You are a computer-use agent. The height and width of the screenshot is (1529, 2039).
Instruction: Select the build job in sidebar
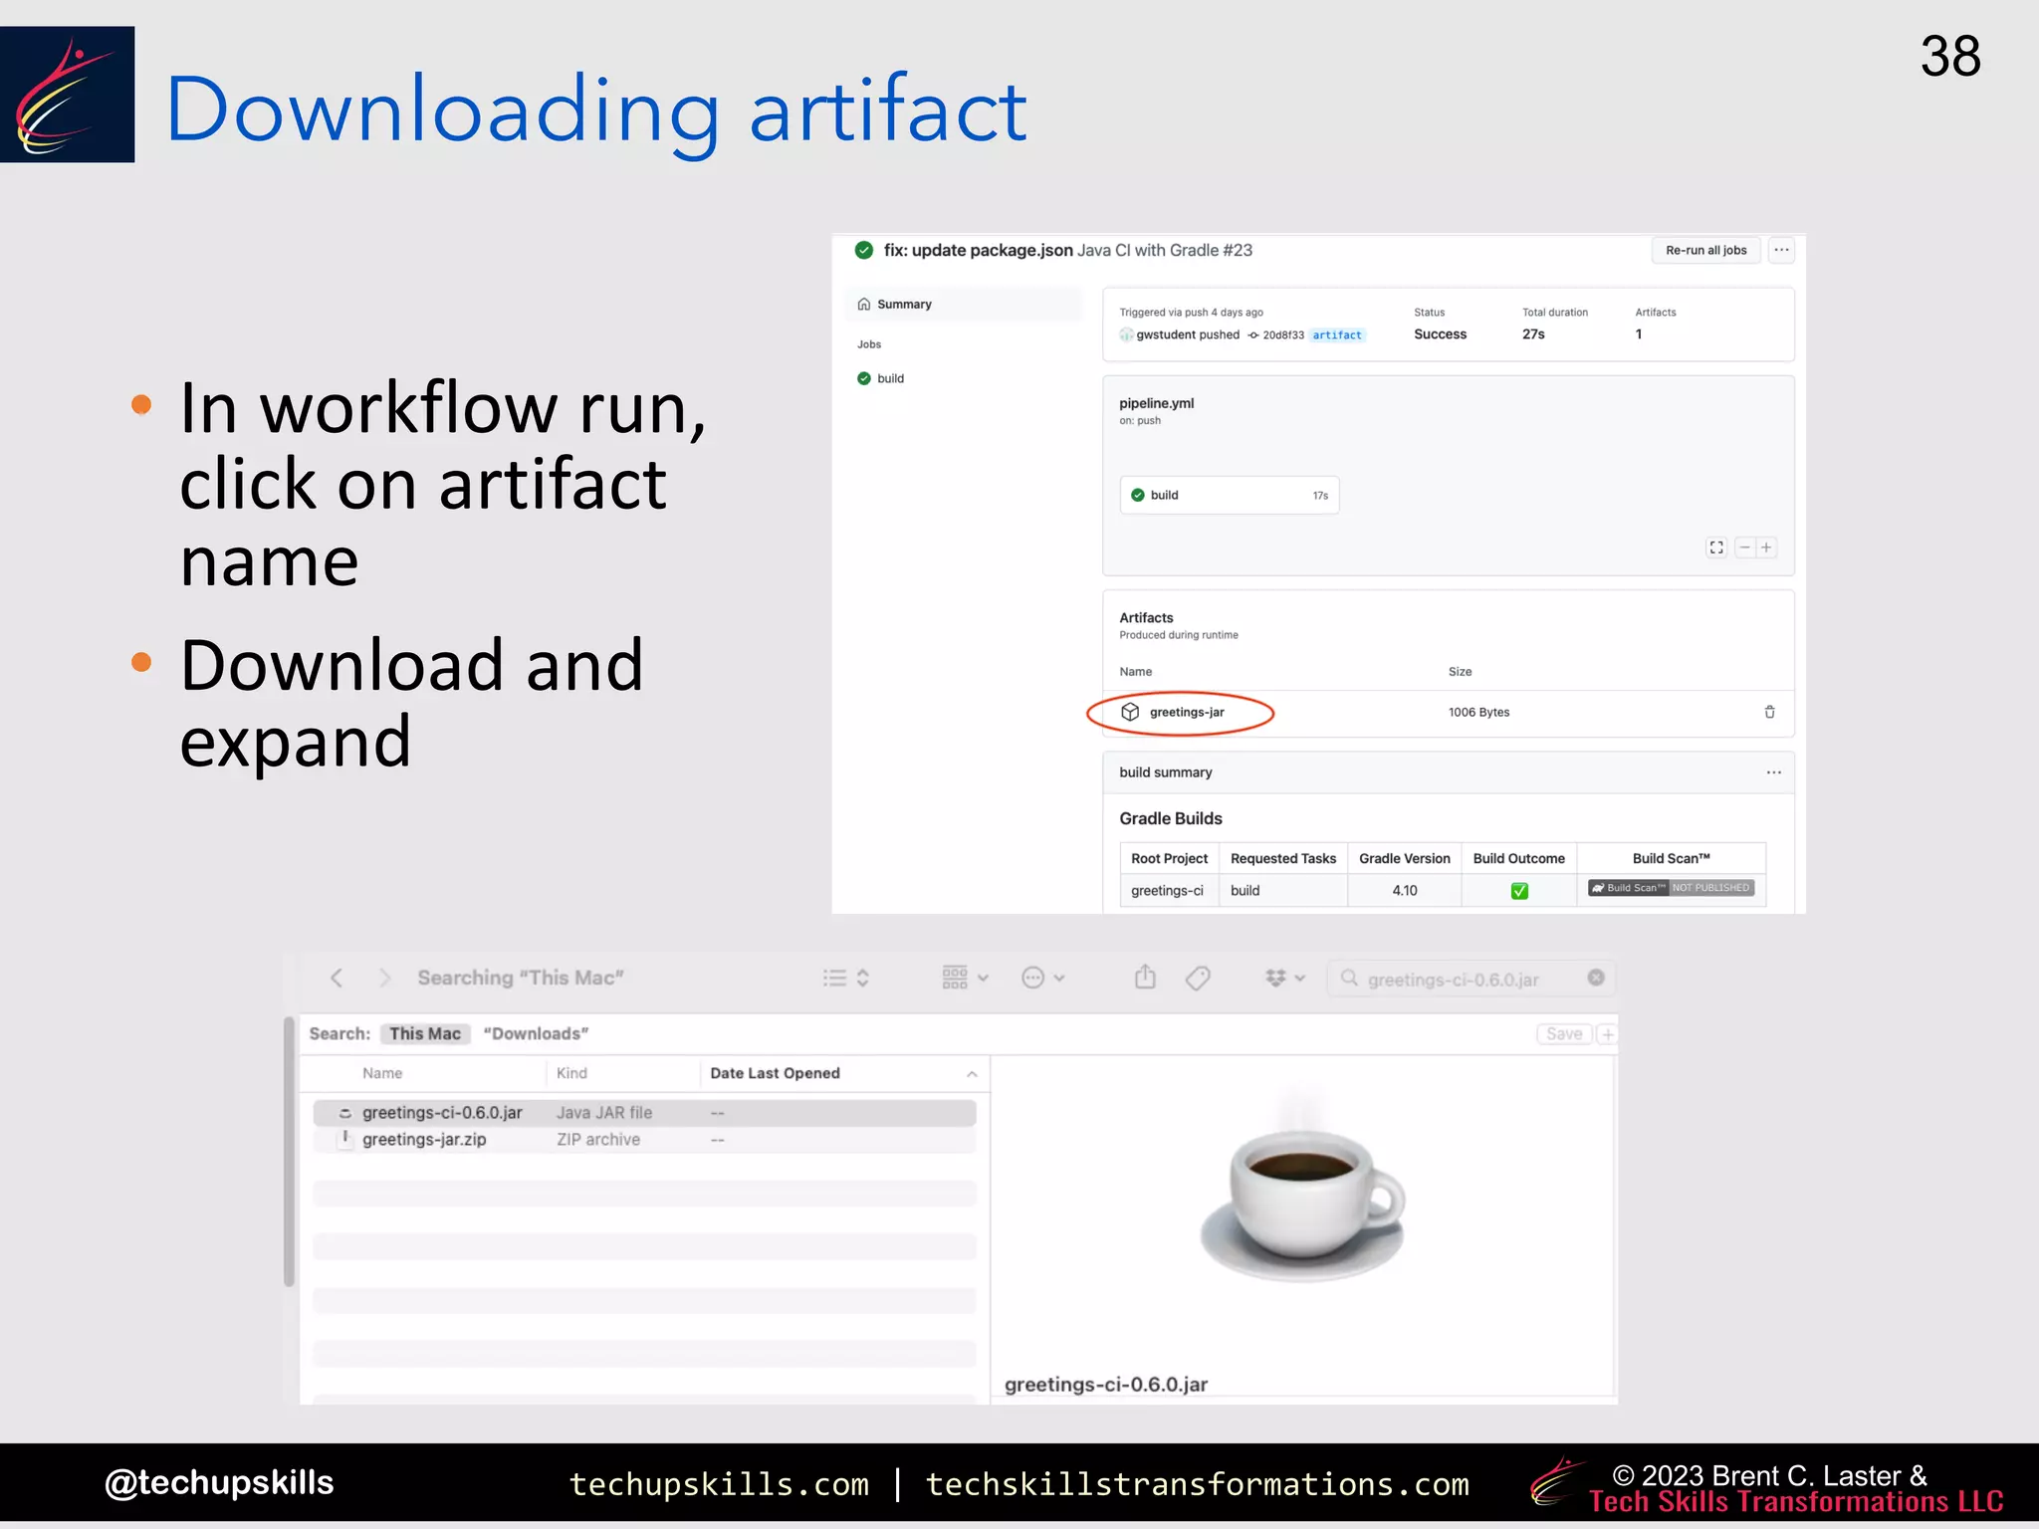click(889, 378)
